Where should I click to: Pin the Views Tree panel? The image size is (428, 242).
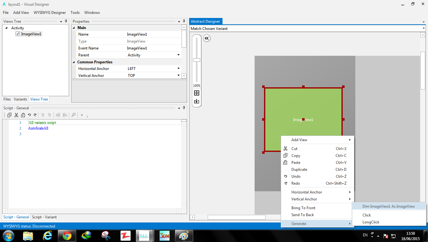(66, 21)
